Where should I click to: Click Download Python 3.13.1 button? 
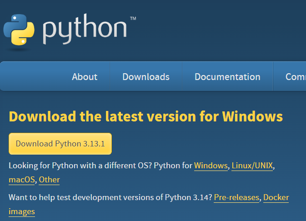click(60, 144)
